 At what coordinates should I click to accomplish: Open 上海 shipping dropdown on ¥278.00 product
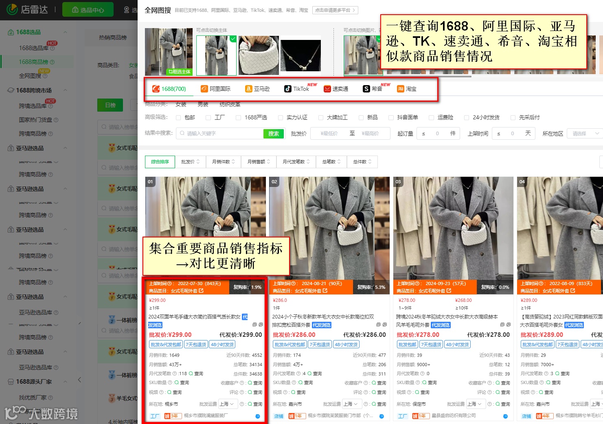[x=476, y=404]
